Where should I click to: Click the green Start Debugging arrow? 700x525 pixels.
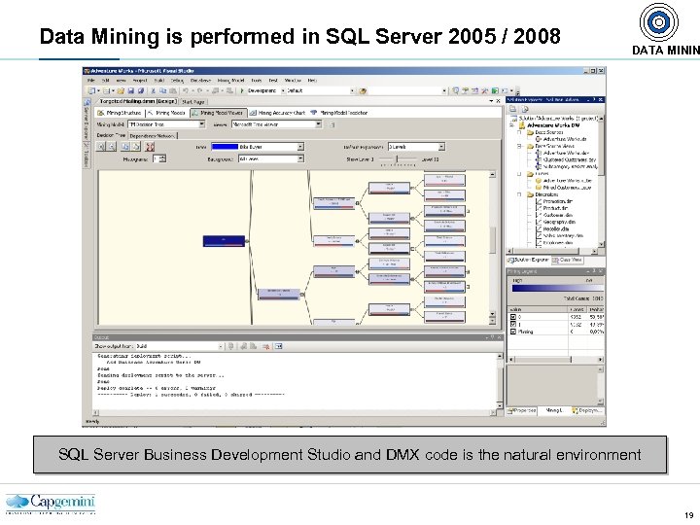pos(242,91)
